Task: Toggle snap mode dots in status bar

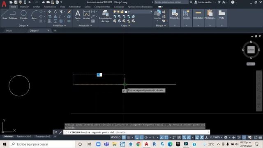Action: click(x=128, y=137)
